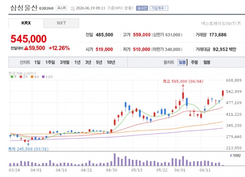Screen dimensions: 245x177
Task: Select the 주봉 candle chart
Action: pyautogui.click(x=195, y=62)
